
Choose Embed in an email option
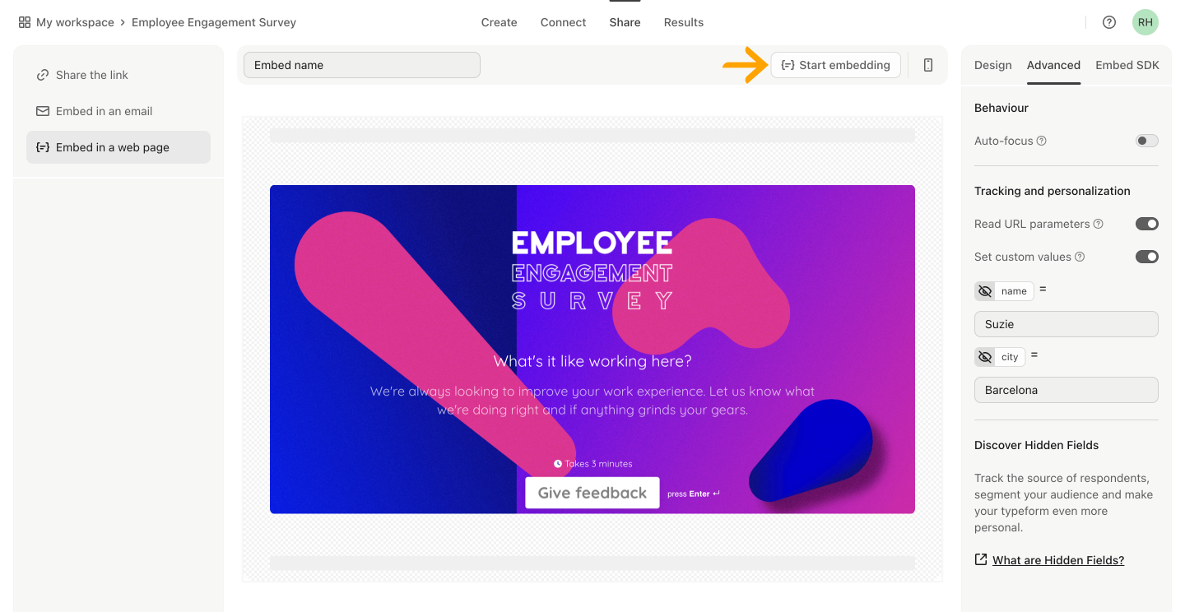(118, 111)
